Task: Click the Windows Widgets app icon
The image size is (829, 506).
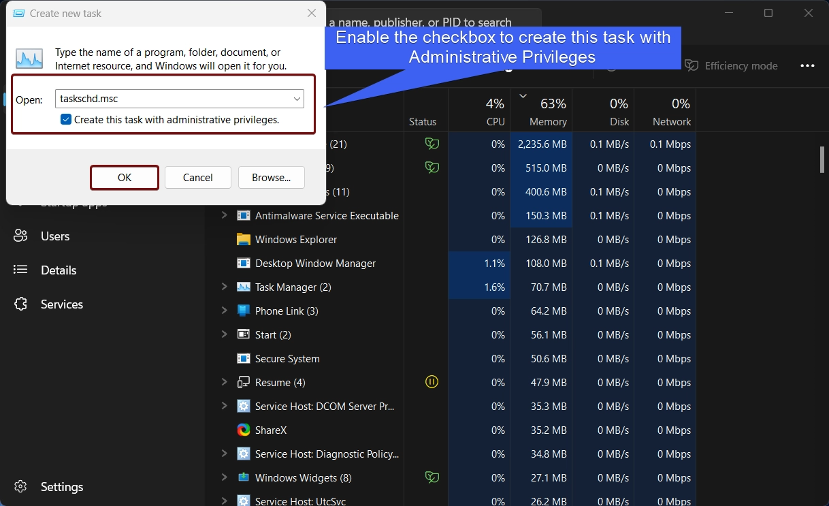Action: 244,477
